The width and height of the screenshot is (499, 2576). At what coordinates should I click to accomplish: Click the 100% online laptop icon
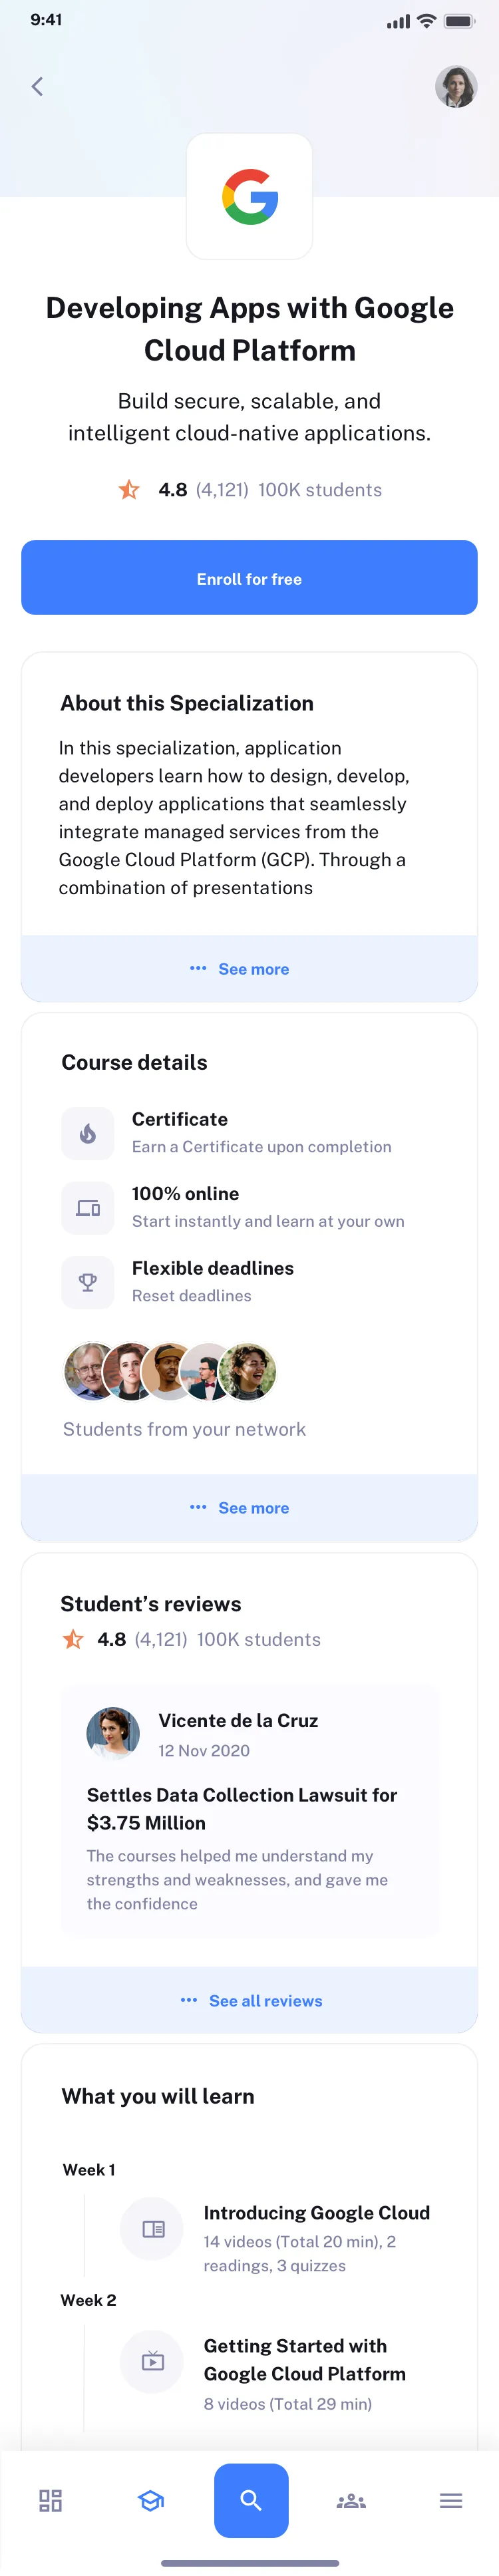(88, 1207)
